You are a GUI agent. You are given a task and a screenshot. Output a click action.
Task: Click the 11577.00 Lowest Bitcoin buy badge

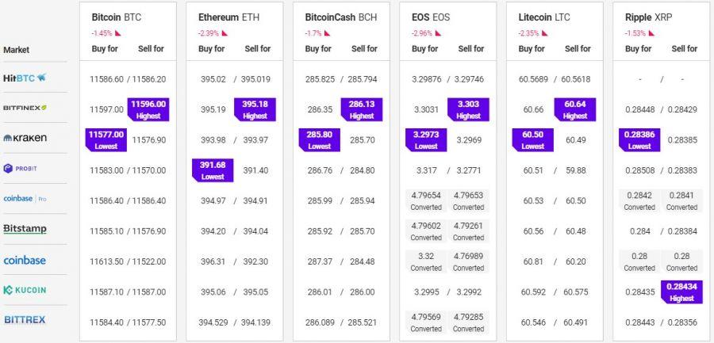[x=106, y=140]
